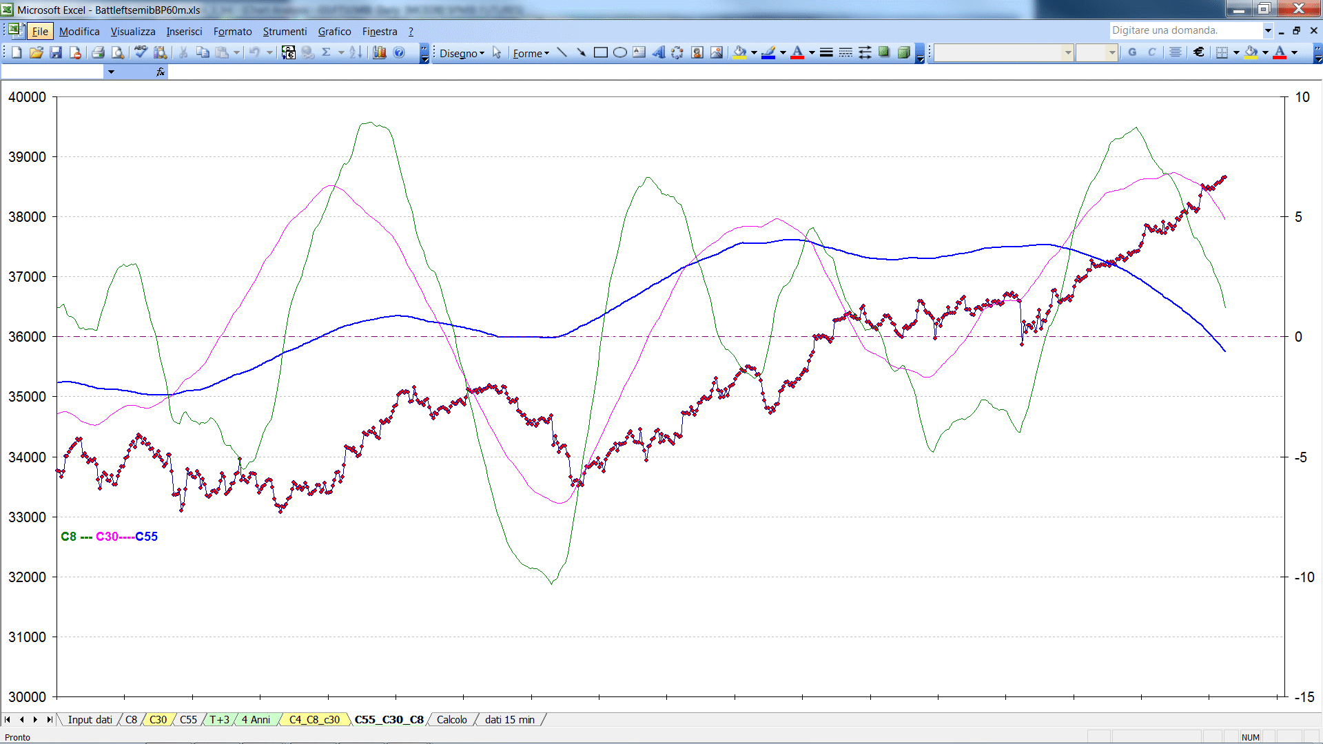Click drawing toolbar red font color A
The height and width of the screenshot is (744, 1323).
797,52
